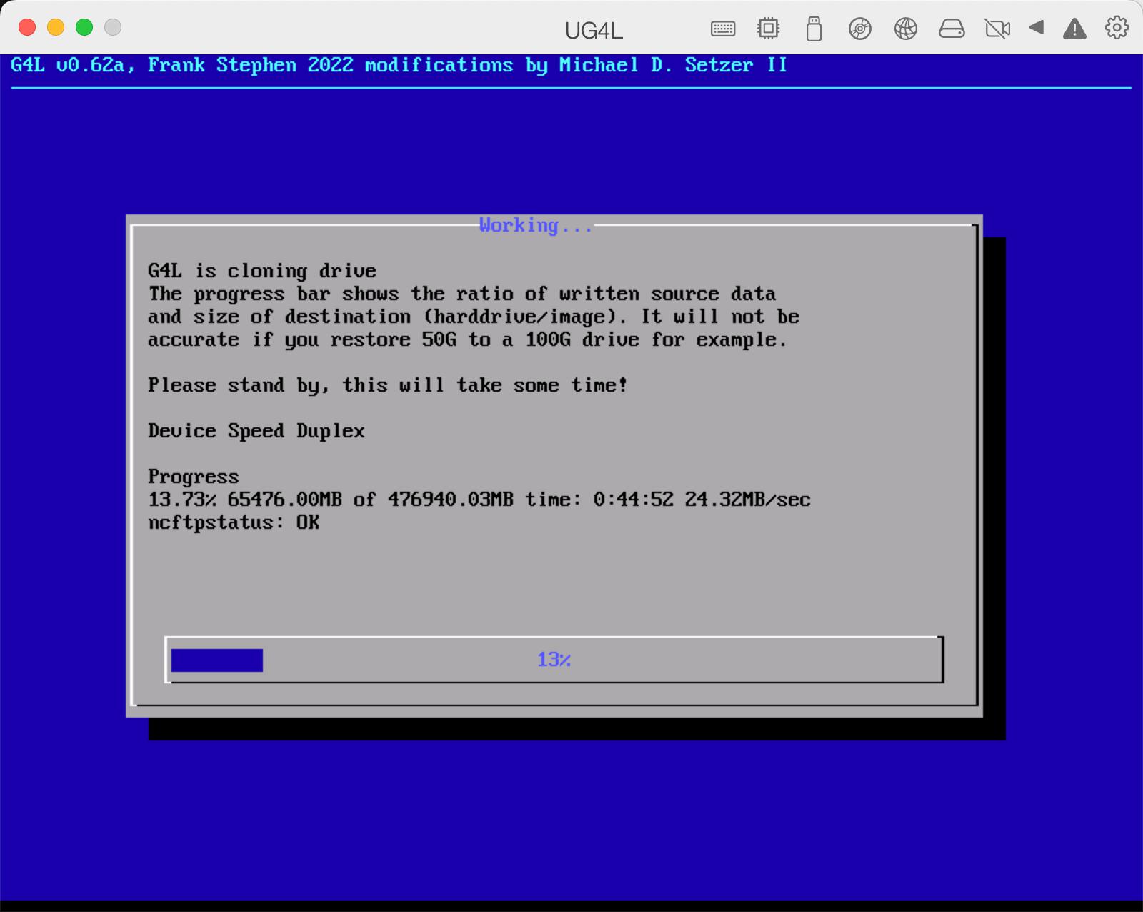
Task: Click the CD/DVD disc drive icon
Action: [860, 29]
